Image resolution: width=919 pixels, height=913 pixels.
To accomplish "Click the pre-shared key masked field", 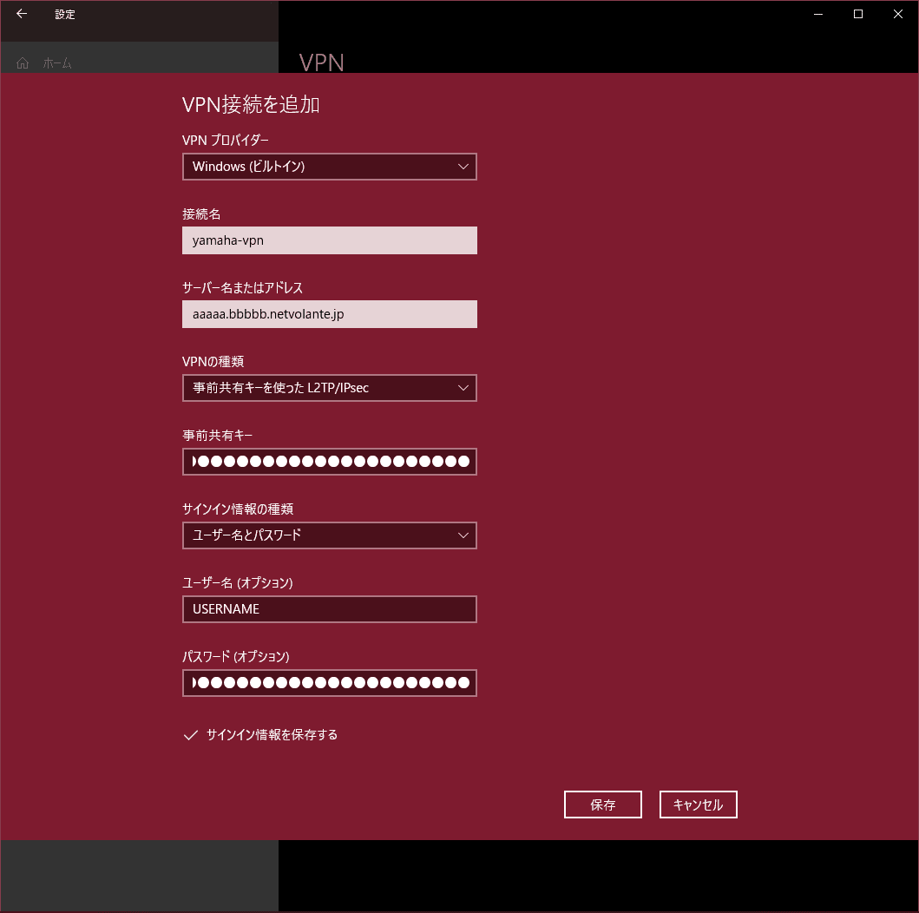I will tap(330, 462).
